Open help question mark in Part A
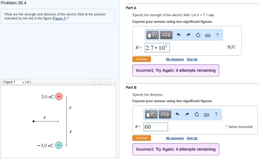This screenshot has height=159, width=259. click(217, 35)
